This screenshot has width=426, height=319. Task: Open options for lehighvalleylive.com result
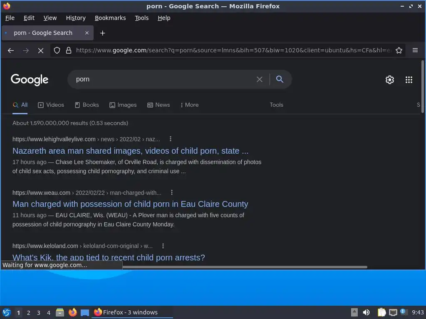pyautogui.click(x=170, y=139)
